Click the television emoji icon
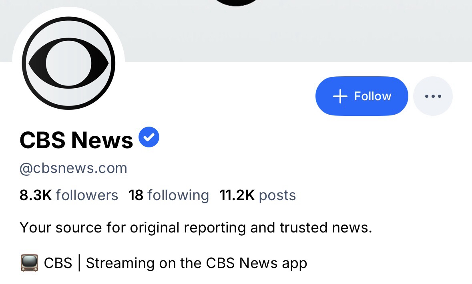The height and width of the screenshot is (284, 472). 29,263
